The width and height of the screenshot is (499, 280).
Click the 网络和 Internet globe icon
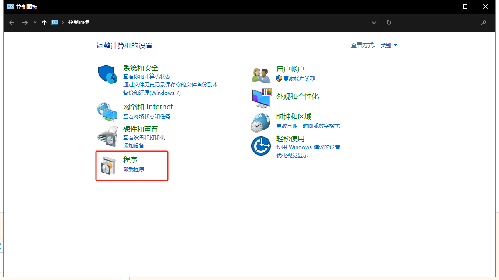tap(107, 112)
